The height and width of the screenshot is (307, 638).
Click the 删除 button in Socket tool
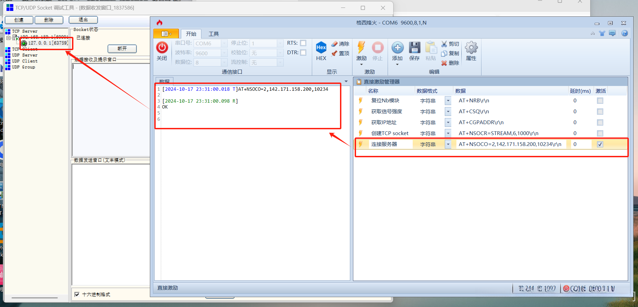coord(49,20)
